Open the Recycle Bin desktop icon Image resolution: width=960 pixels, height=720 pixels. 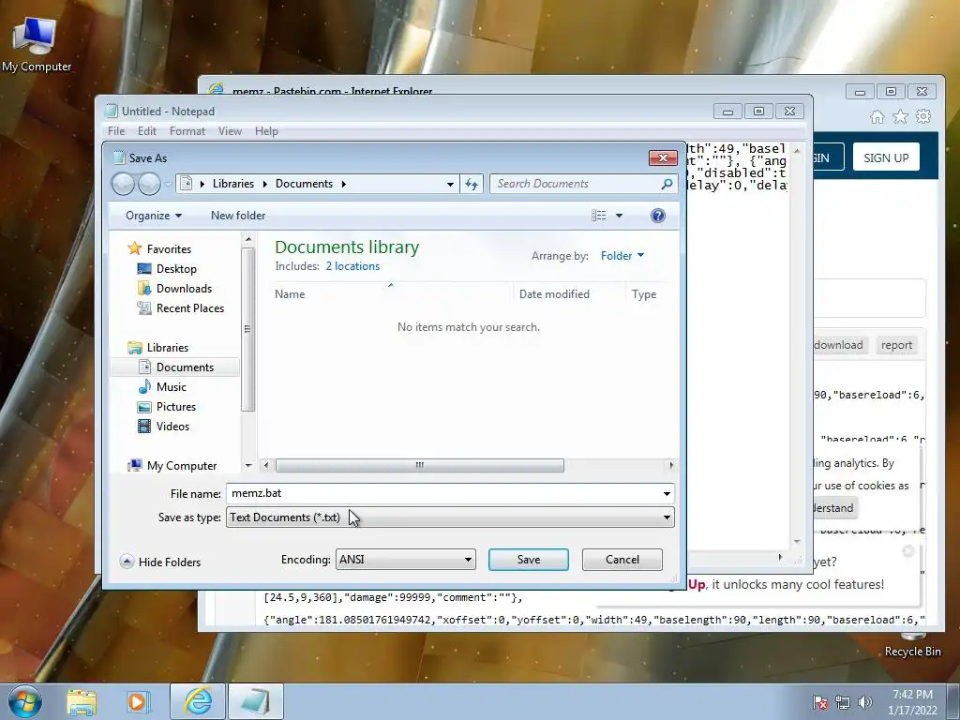pos(912,646)
